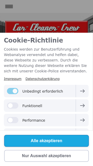
Task: Accept all cookies with Alle akzeptieren
Action: point(47,141)
